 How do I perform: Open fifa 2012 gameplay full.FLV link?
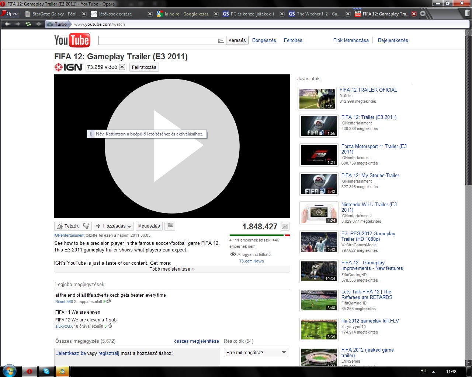pos(370,321)
